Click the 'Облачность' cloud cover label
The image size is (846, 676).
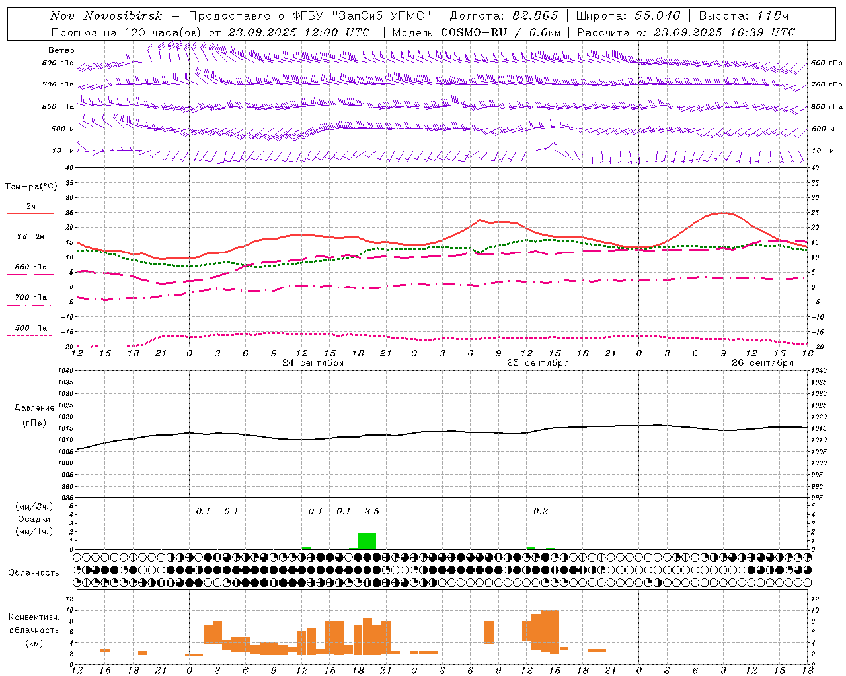[34, 573]
